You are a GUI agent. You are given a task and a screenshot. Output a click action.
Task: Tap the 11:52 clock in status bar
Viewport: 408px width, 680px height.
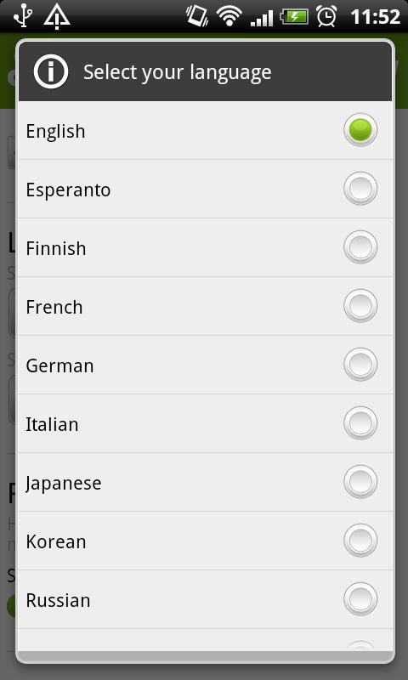click(x=375, y=17)
